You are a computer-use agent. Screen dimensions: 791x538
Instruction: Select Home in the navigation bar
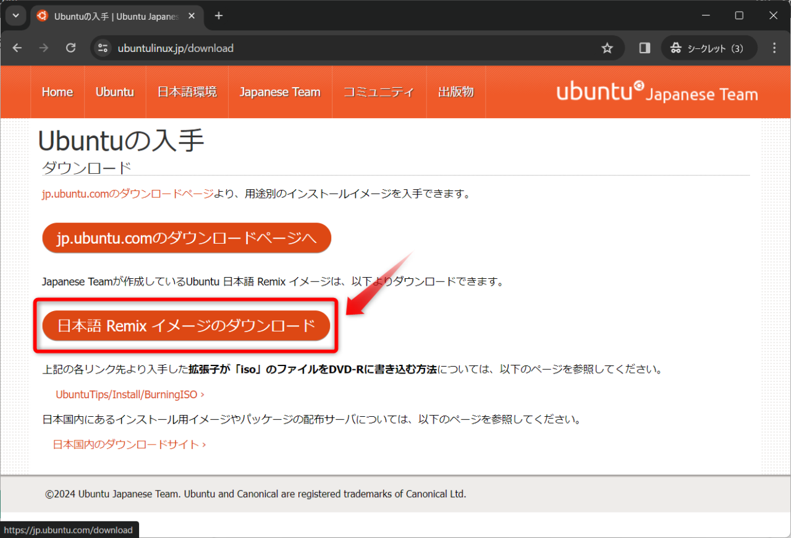point(57,92)
